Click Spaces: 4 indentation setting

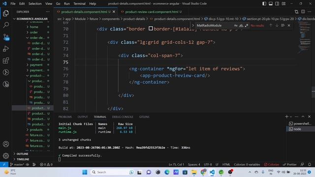pos(194,164)
